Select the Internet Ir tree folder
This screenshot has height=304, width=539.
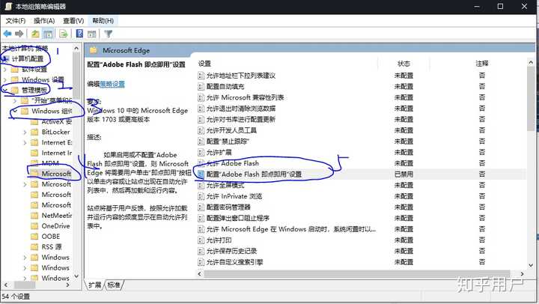[x=57, y=153]
